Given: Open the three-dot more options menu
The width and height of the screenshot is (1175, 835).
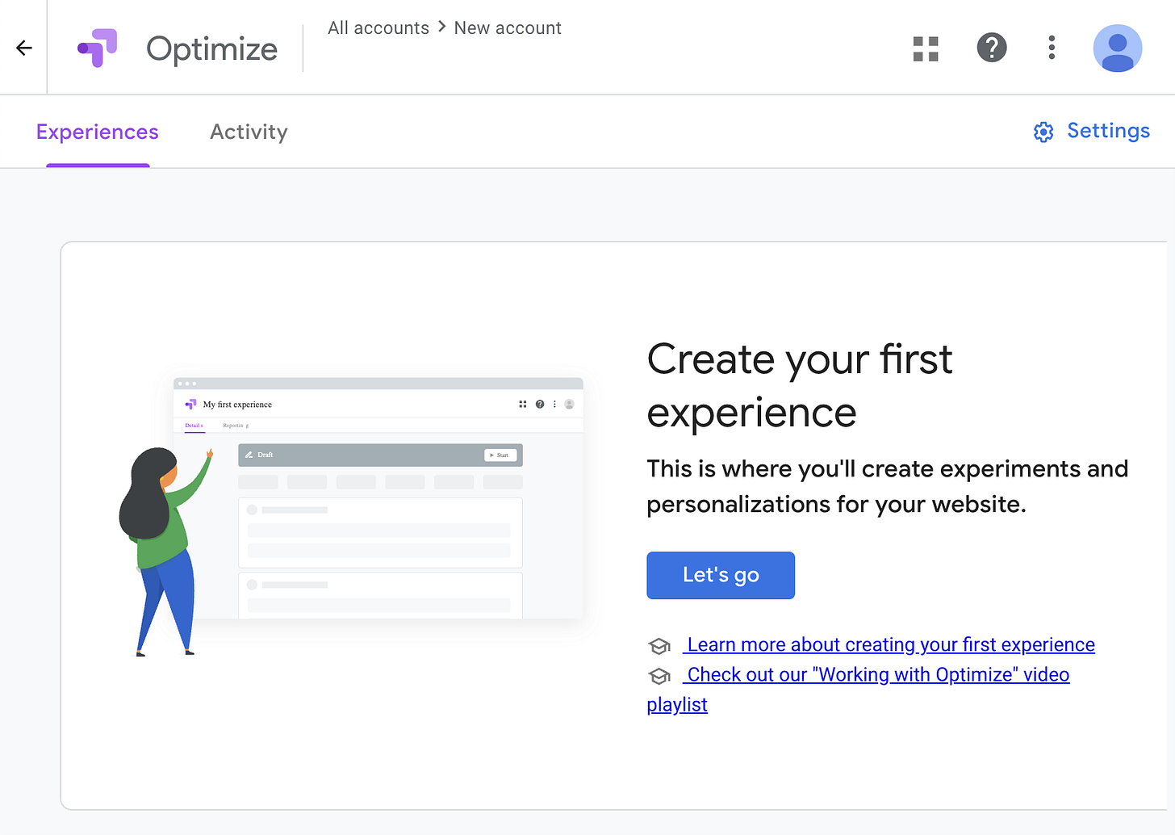Looking at the screenshot, I should coord(1052,48).
